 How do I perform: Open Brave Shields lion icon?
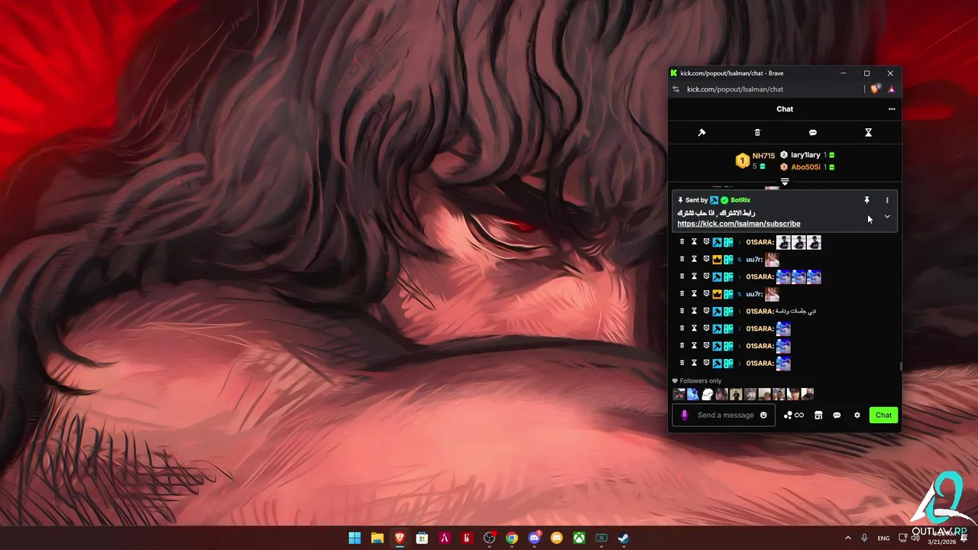[x=876, y=89]
